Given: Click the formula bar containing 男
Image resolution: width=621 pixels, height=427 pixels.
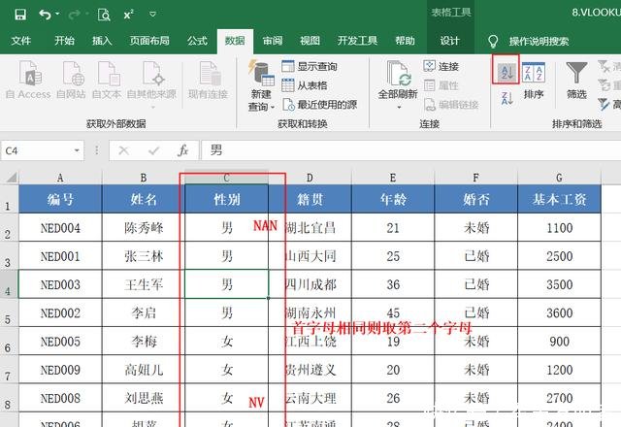Looking at the screenshot, I should (x=410, y=150).
